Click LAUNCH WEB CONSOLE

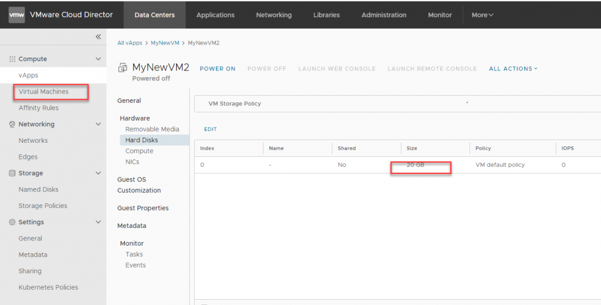(337, 69)
